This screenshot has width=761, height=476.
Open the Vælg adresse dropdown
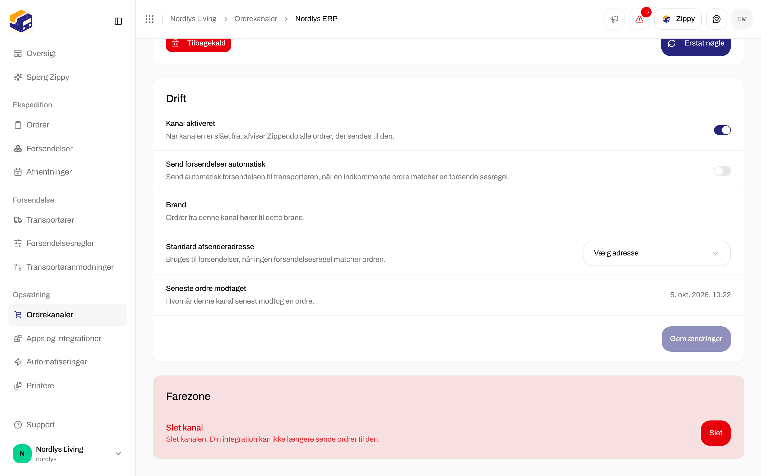657,253
